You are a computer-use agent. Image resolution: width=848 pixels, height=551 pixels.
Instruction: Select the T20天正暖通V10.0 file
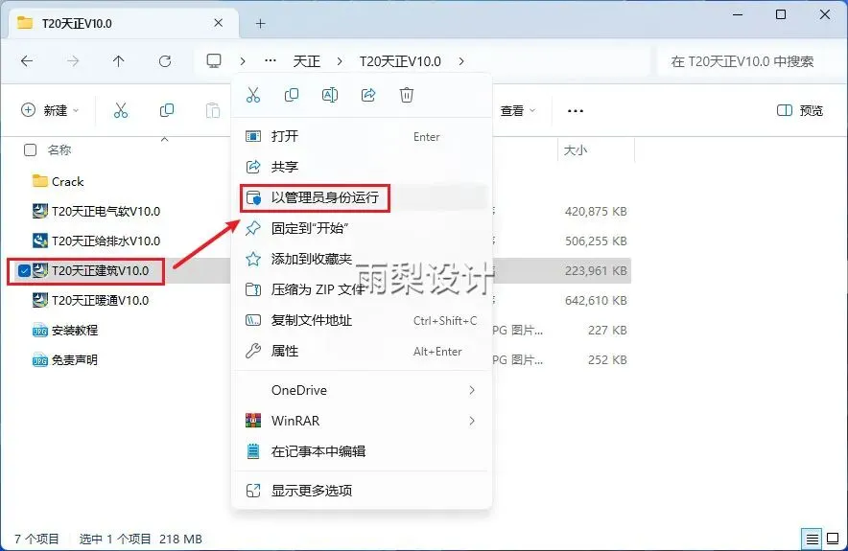point(91,300)
